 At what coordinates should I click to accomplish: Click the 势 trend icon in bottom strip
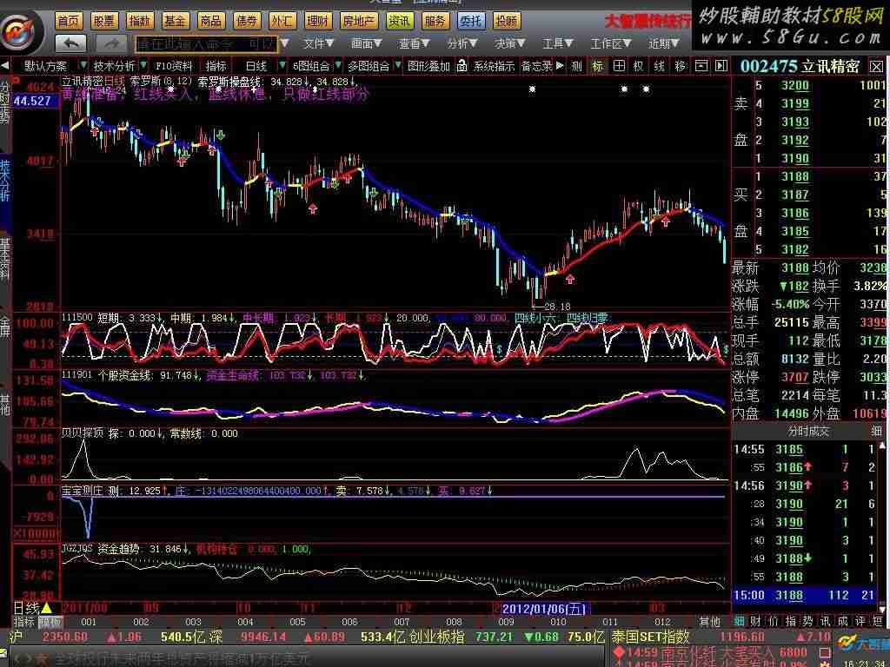click(807, 622)
